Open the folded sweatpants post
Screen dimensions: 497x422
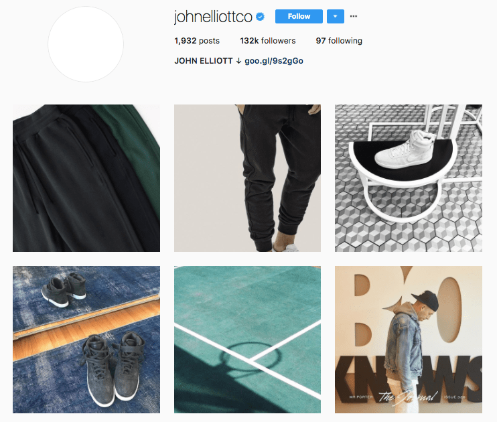click(86, 178)
